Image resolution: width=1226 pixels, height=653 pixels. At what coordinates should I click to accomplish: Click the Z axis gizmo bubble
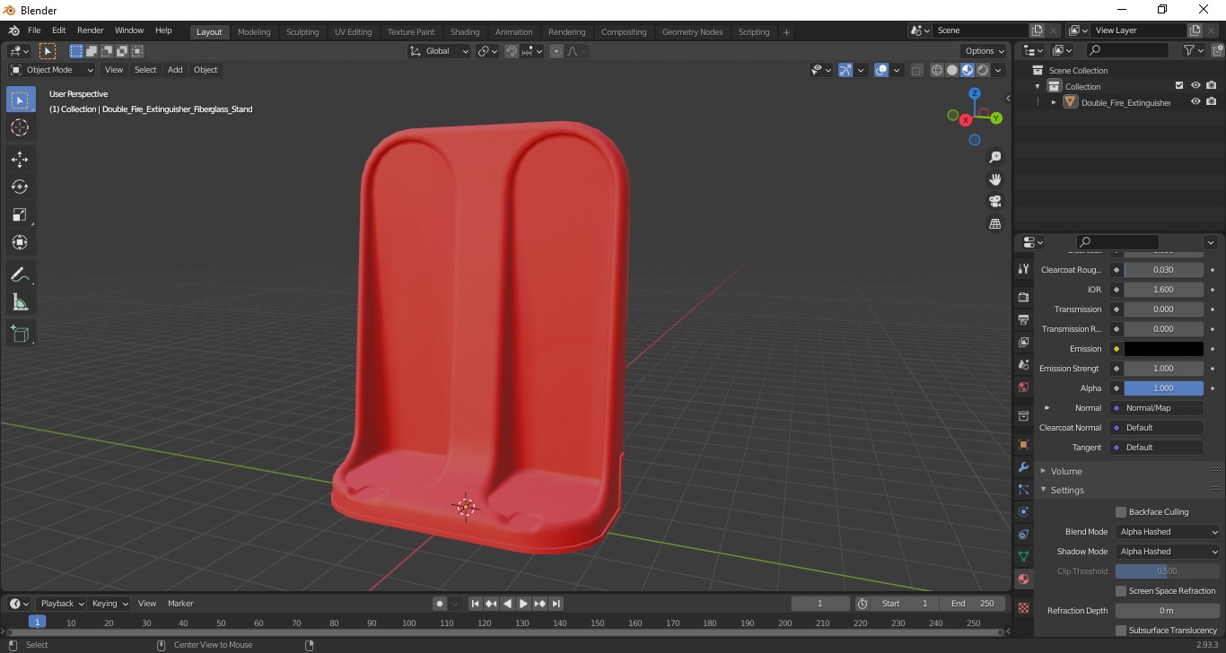[x=974, y=93]
